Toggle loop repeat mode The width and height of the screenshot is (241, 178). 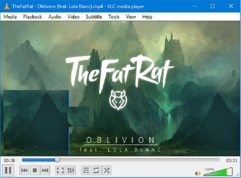point(96,170)
